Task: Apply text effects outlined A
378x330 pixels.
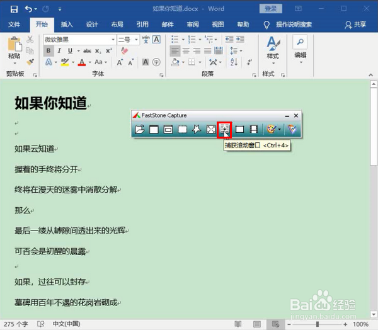Action: coord(49,62)
